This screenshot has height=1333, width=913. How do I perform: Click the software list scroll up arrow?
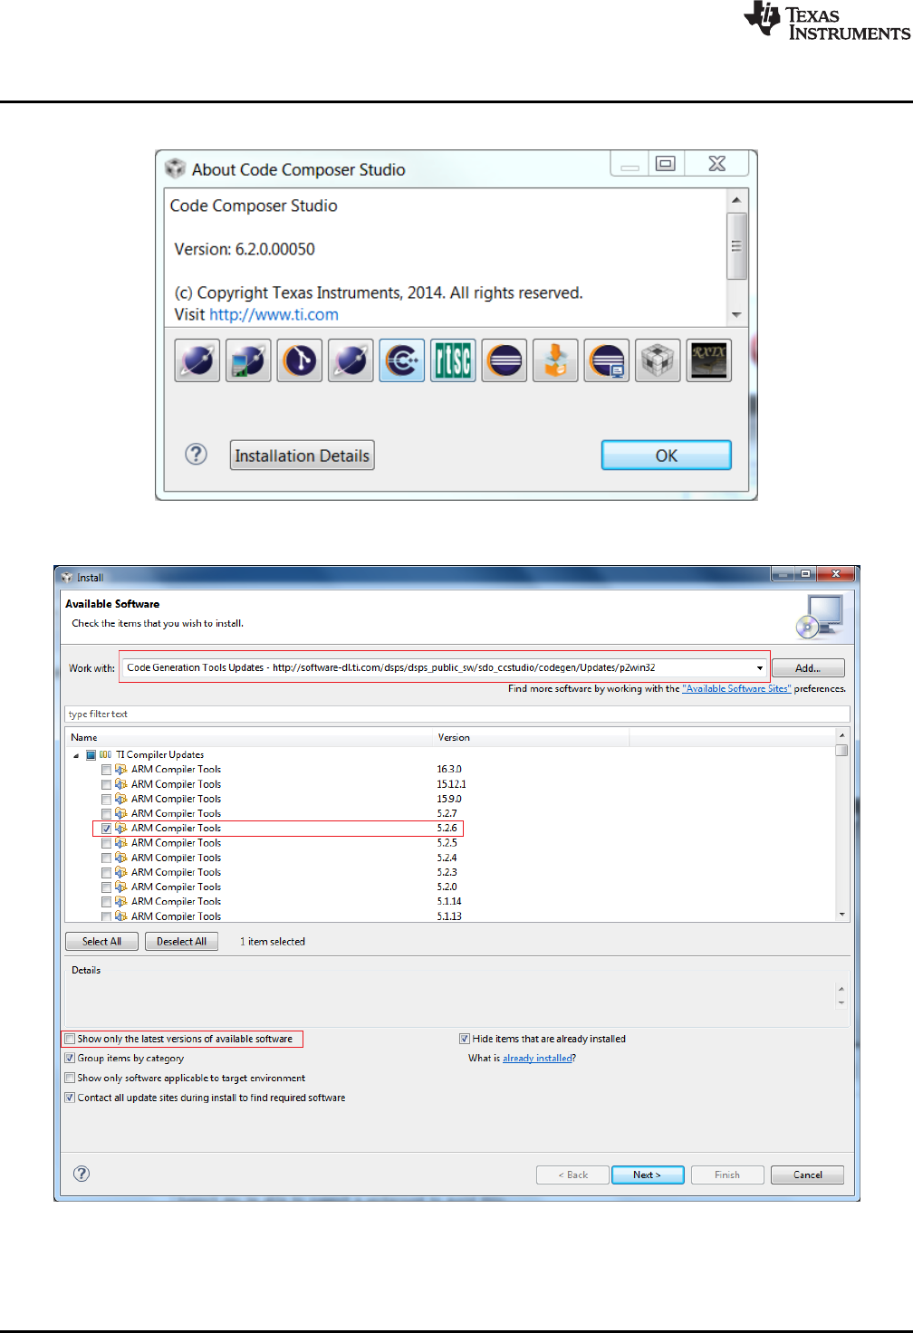[841, 735]
